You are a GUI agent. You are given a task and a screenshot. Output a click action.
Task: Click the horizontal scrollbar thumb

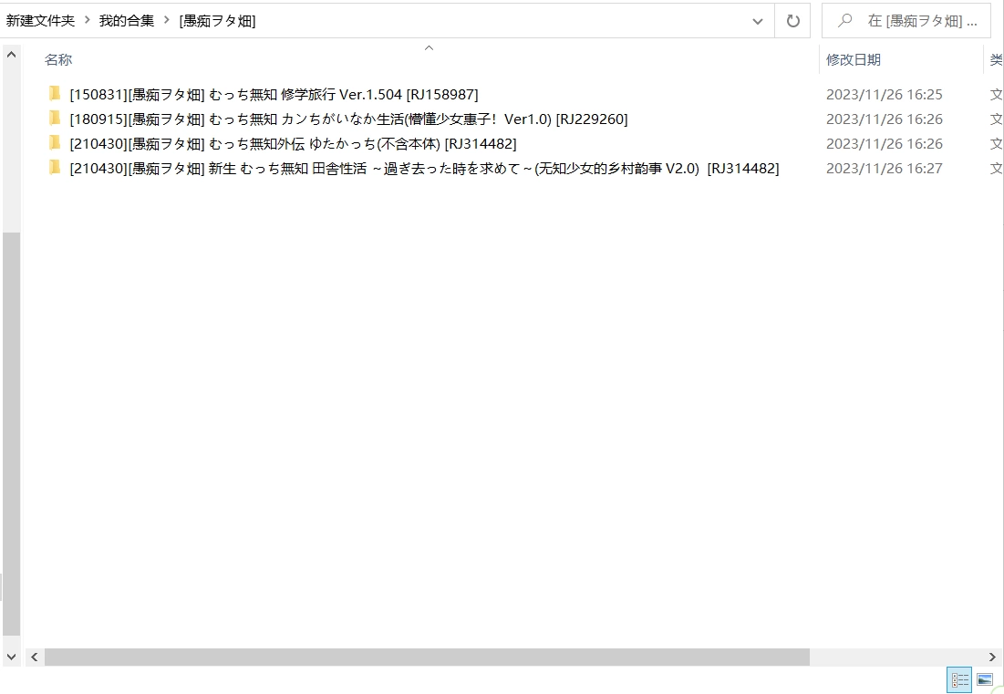[x=427, y=657]
